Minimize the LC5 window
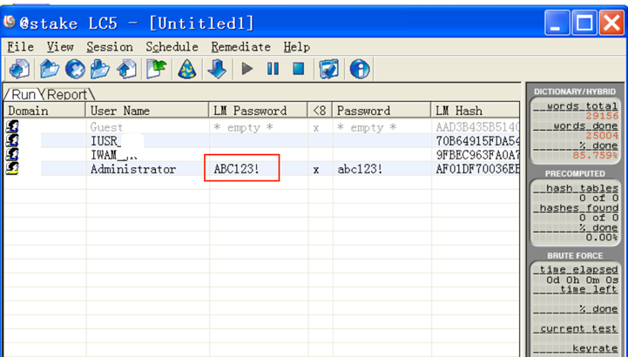Viewport: 628px width, 357px height. point(557,23)
